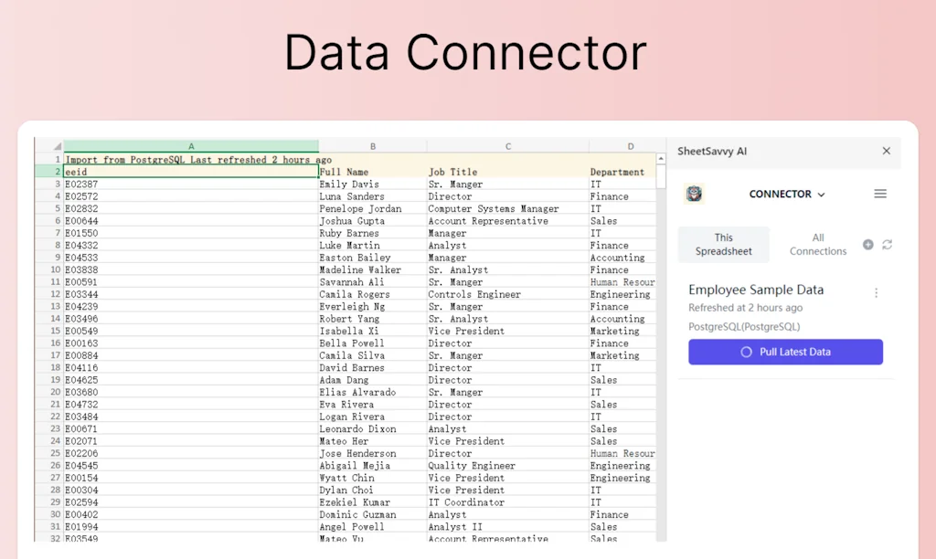Click the SheetSavvy AI bear logo icon
The height and width of the screenshot is (559, 936).
click(693, 194)
